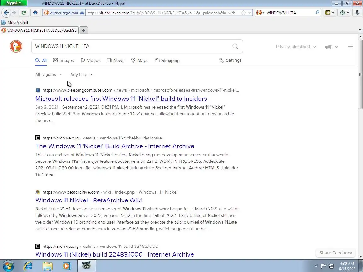Viewport: 363px width, 272px height.
Task: Click the Share Feedback button
Action: pyautogui.click(x=336, y=253)
